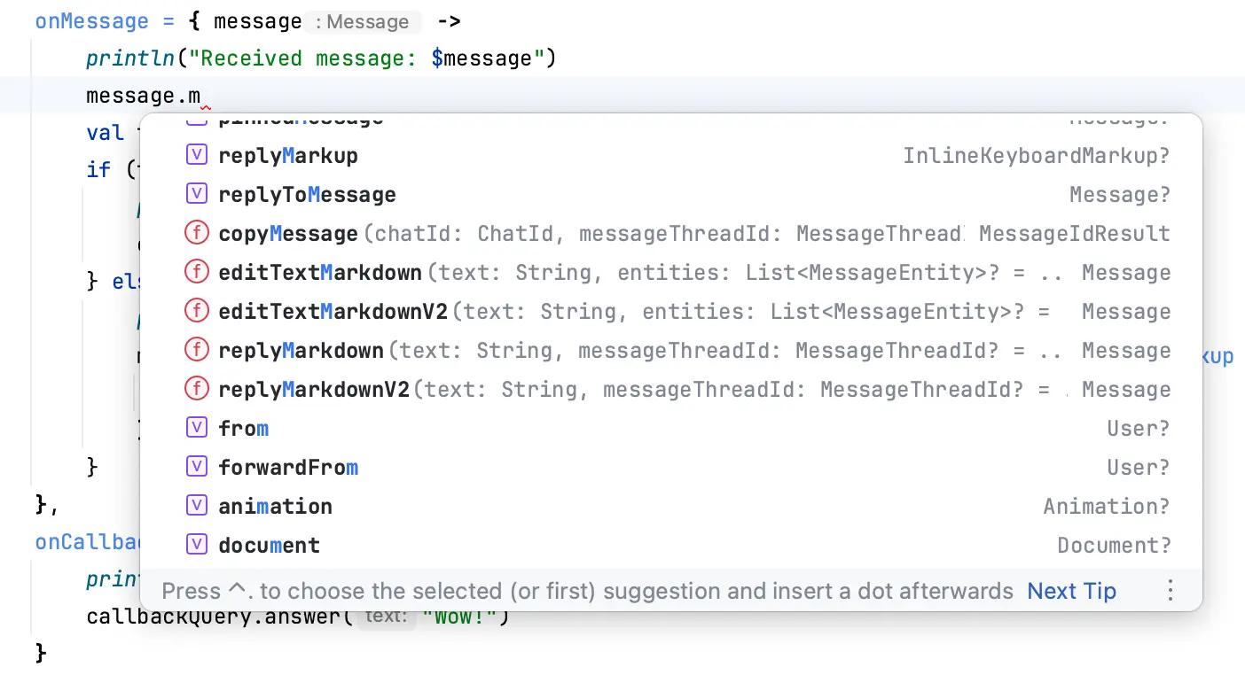Click the property icon next to animation
This screenshot has height=675, width=1245.
pos(196,505)
